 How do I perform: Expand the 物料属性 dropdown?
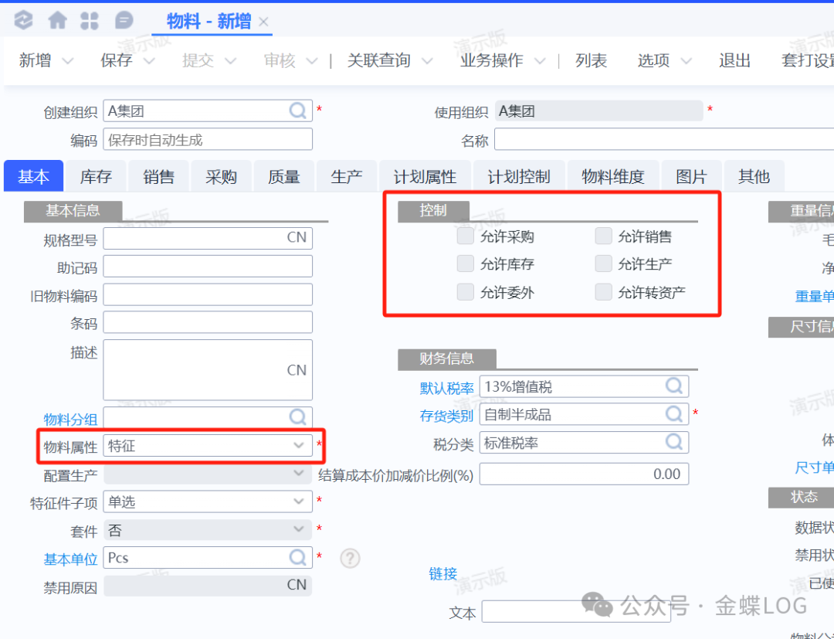pyautogui.click(x=298, y=446)
